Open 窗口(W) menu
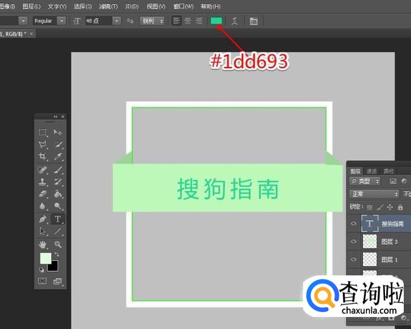The image size is (411, 329). 183,6
